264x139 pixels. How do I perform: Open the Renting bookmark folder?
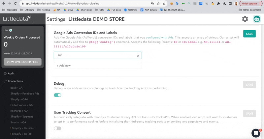[x=44, y=10]
